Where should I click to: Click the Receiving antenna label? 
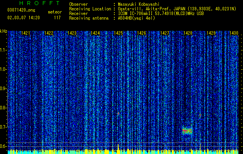coord(89,18)
